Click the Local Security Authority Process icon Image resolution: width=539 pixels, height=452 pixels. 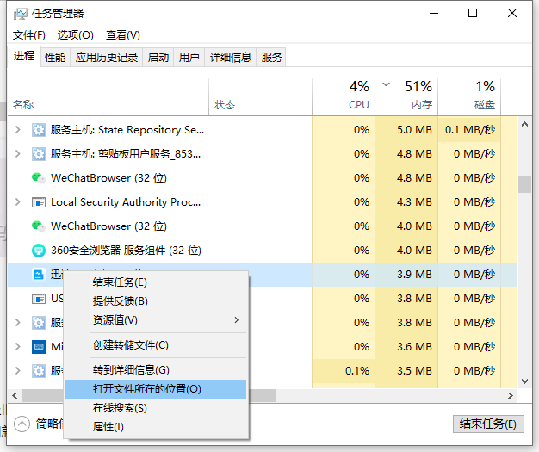pos(39,202)
